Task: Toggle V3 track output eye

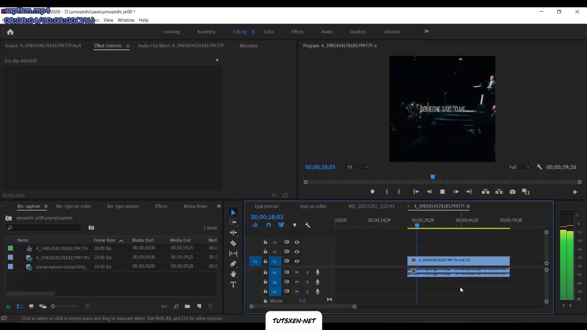Action: [x=297, y=242]
